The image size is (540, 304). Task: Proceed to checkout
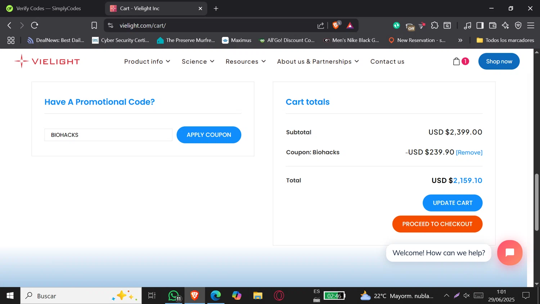point(437,224)
